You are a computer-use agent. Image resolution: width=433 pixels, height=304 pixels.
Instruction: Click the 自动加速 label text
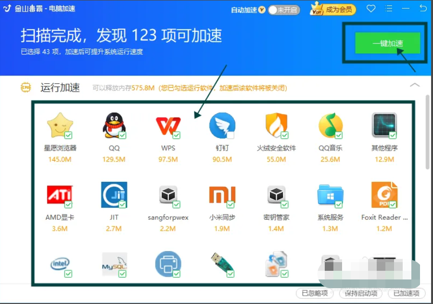(244, 10)
